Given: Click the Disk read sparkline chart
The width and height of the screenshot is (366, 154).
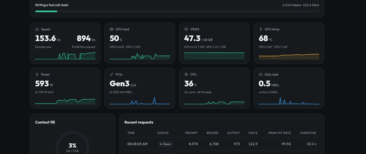Looking at the screenshot, I should coord(289,101).
